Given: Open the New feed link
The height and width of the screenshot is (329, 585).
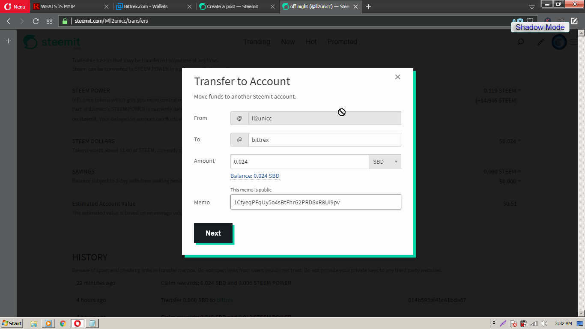Looking at the screenshot, I should click(x=288, y=42).
